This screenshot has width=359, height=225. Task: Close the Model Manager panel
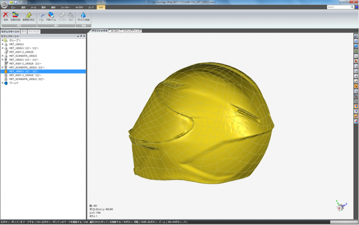85,36
